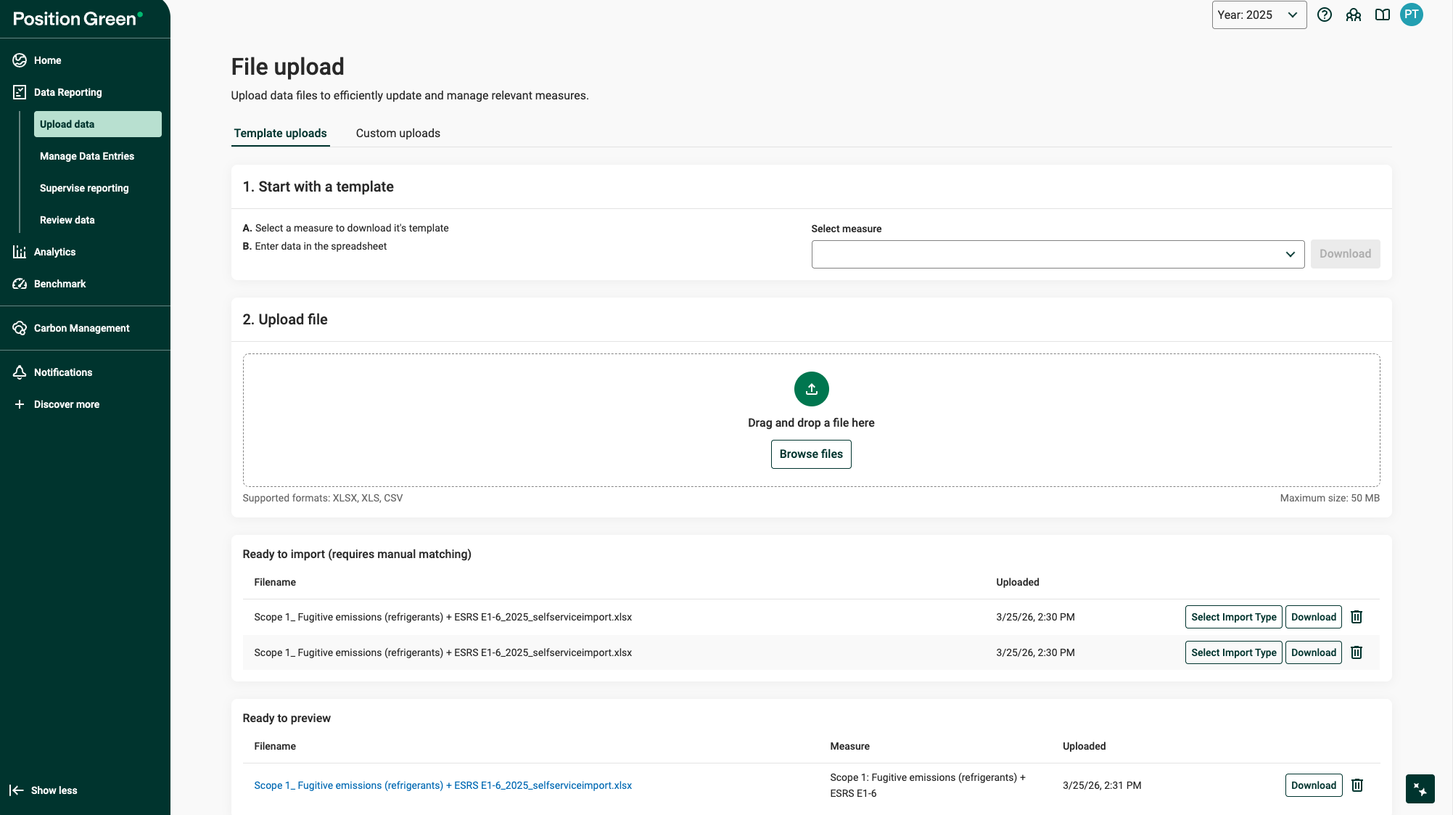Open the sparkle assistant icon bottom right
Viewport: 1453px width, 815px height.
click(1420, 789)
